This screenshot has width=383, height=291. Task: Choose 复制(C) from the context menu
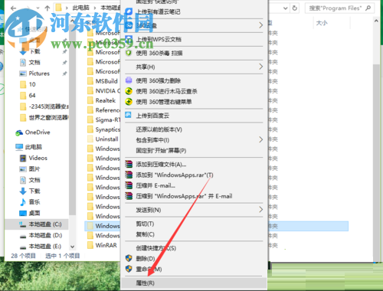pos(145,234)
